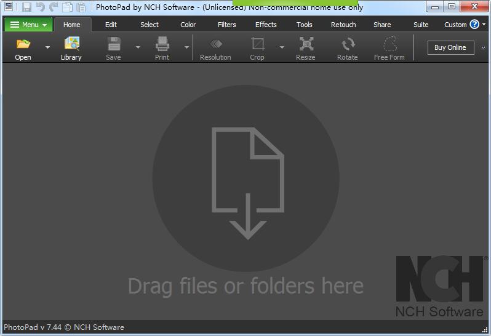The width and height of the screenshot is (491, 336).
Task: Click the Open folder icon
Action: [x=23, y=45]
